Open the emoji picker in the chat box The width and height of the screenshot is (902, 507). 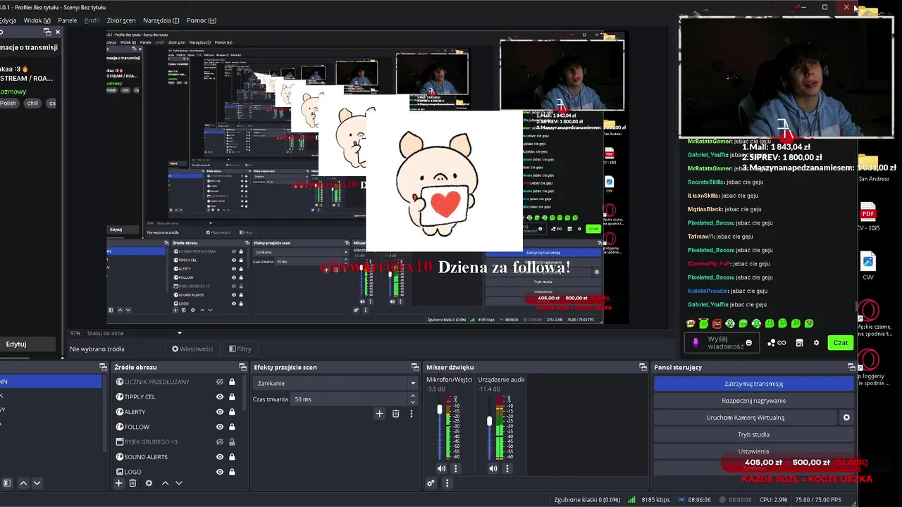(x=748, y=343)
